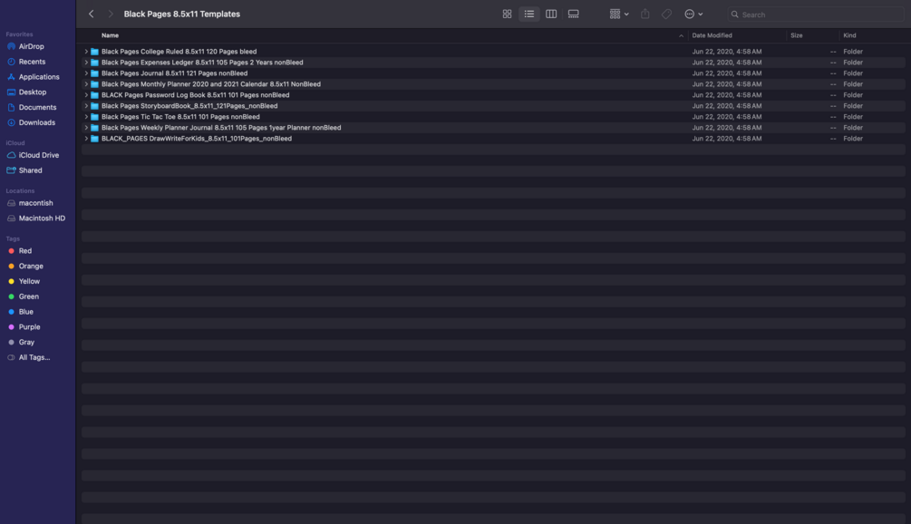Click folder icon of Black Pages Journal row

[94, 73]
